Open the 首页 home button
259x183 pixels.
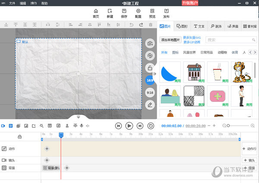[x=96, y=13]
